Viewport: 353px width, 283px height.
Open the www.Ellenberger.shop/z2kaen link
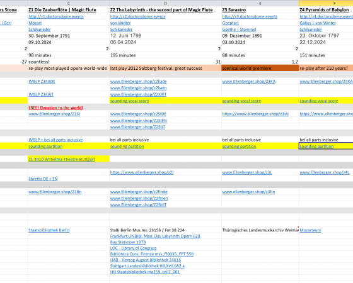[139, 88]
